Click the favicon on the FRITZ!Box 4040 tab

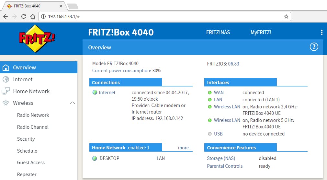9,6
